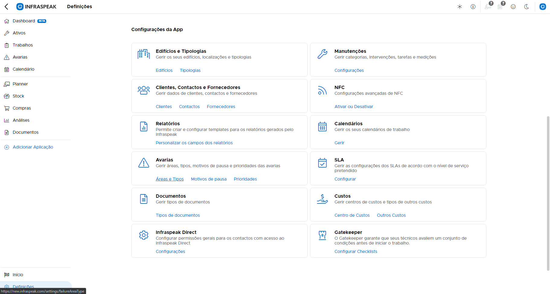Click Personalizar os campos dos relatórios
The image size is (550, 294).
point(194,143)
